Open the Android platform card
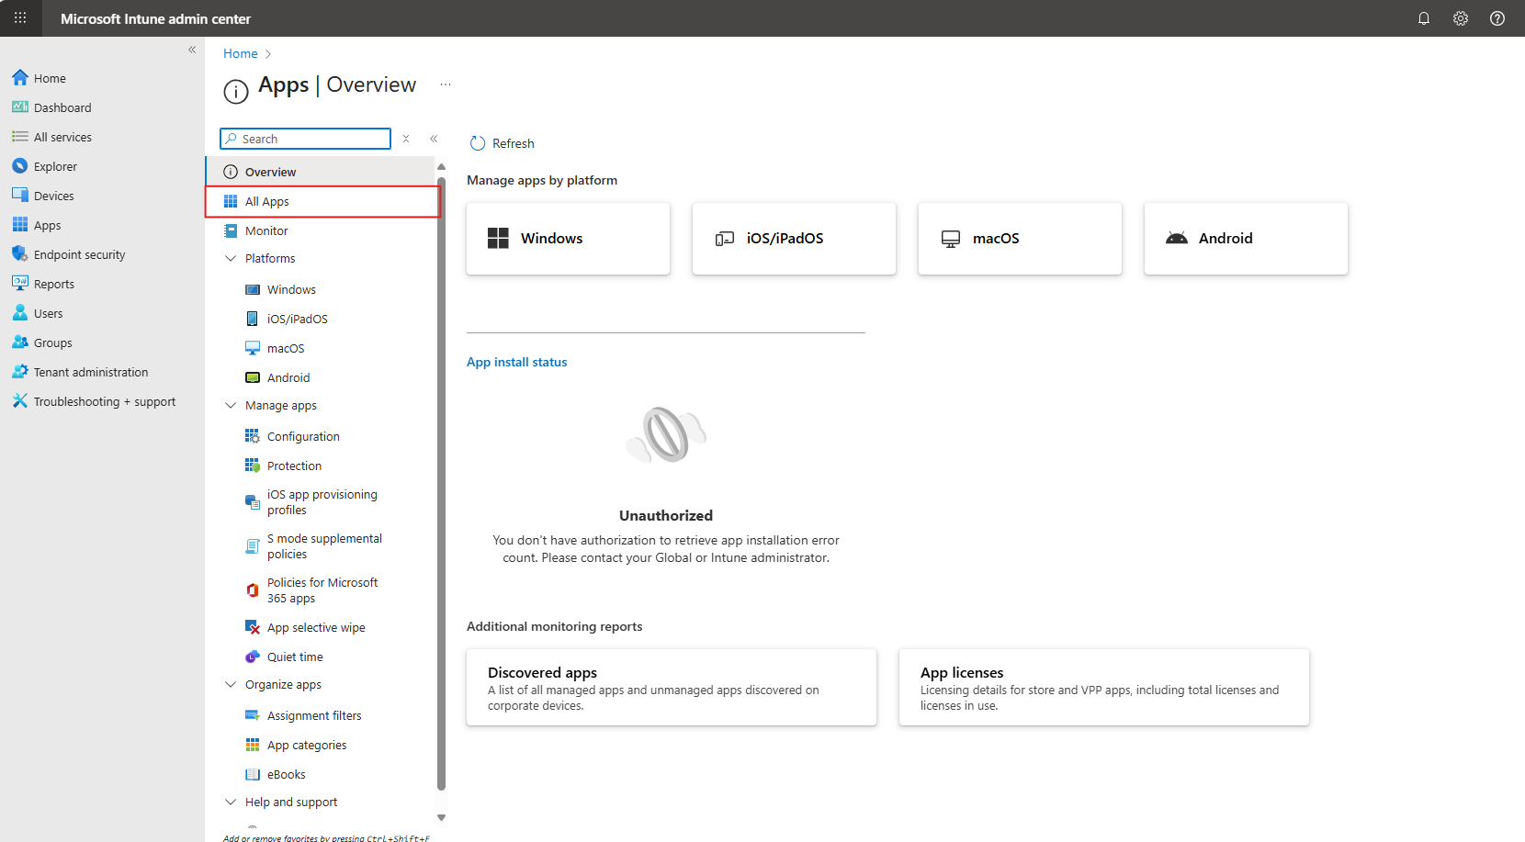Image resolution: width=1525 pixels, height=842 pixels. (1247, 239)
